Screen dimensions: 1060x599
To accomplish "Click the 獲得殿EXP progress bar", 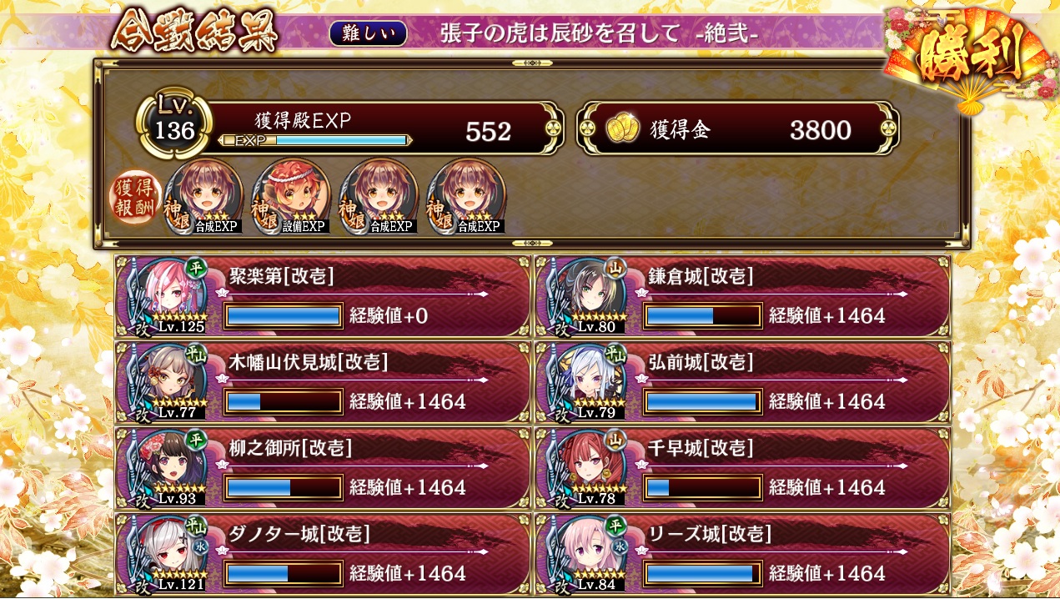I will click(313, 140).
